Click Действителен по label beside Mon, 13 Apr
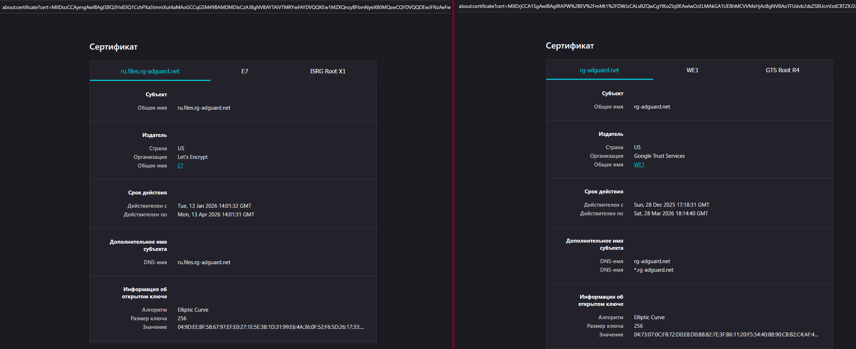856x349 pixels. click(145, 215)
